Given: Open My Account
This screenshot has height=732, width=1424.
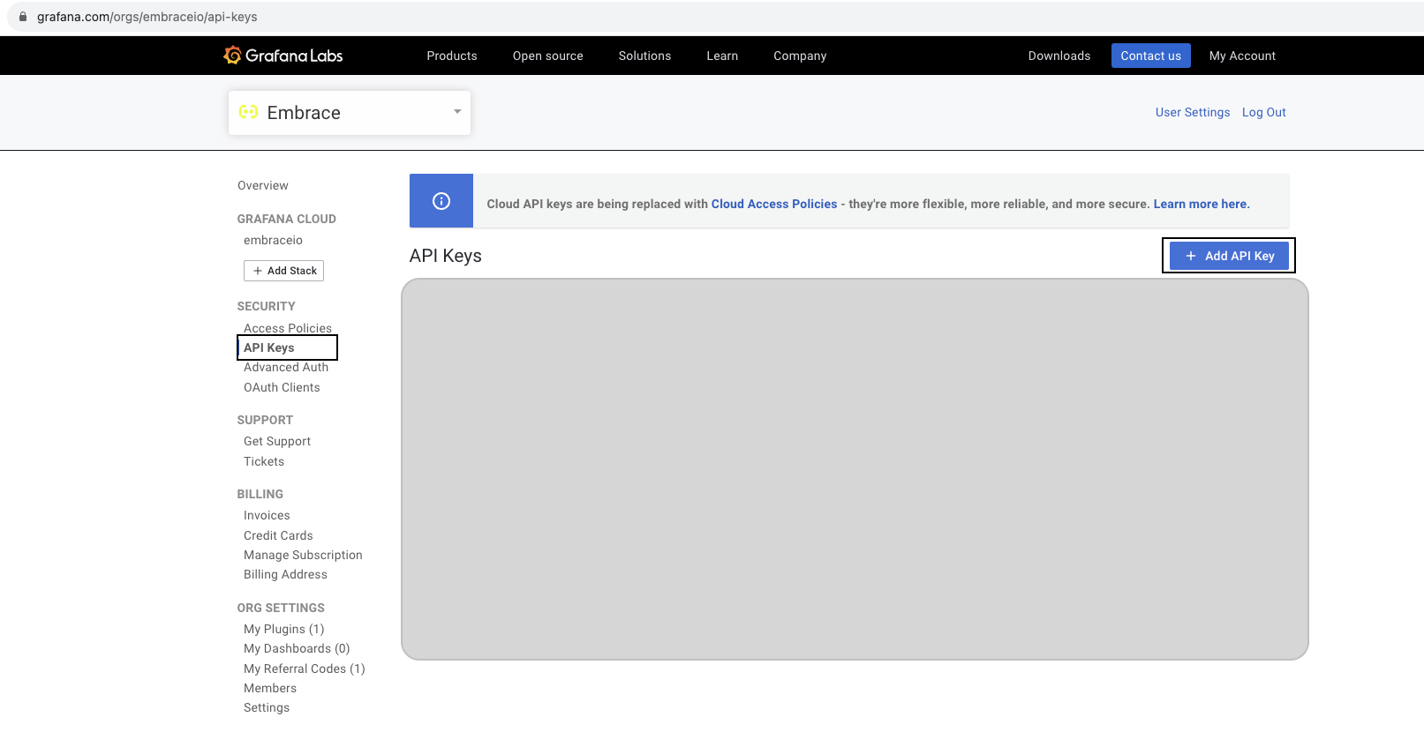Looking at the screenshot, I should pos(1242,56).
